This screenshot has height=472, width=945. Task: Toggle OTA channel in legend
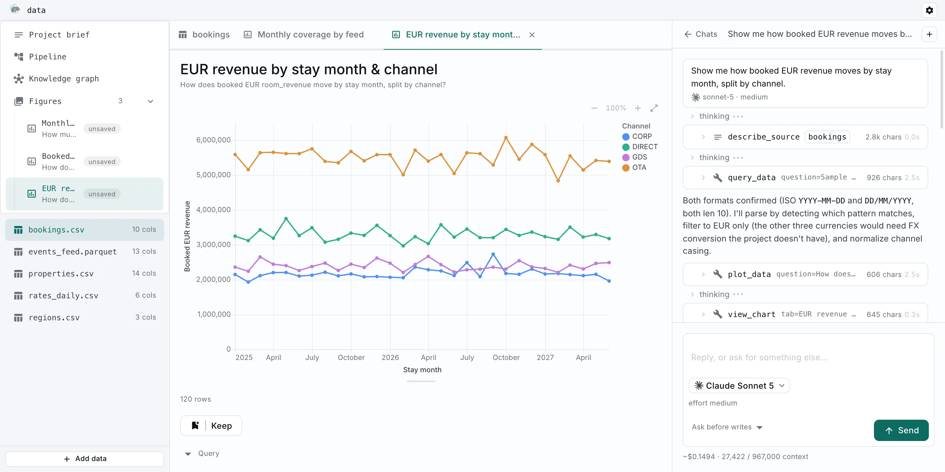pyautogui.click(x=634, y=167)
